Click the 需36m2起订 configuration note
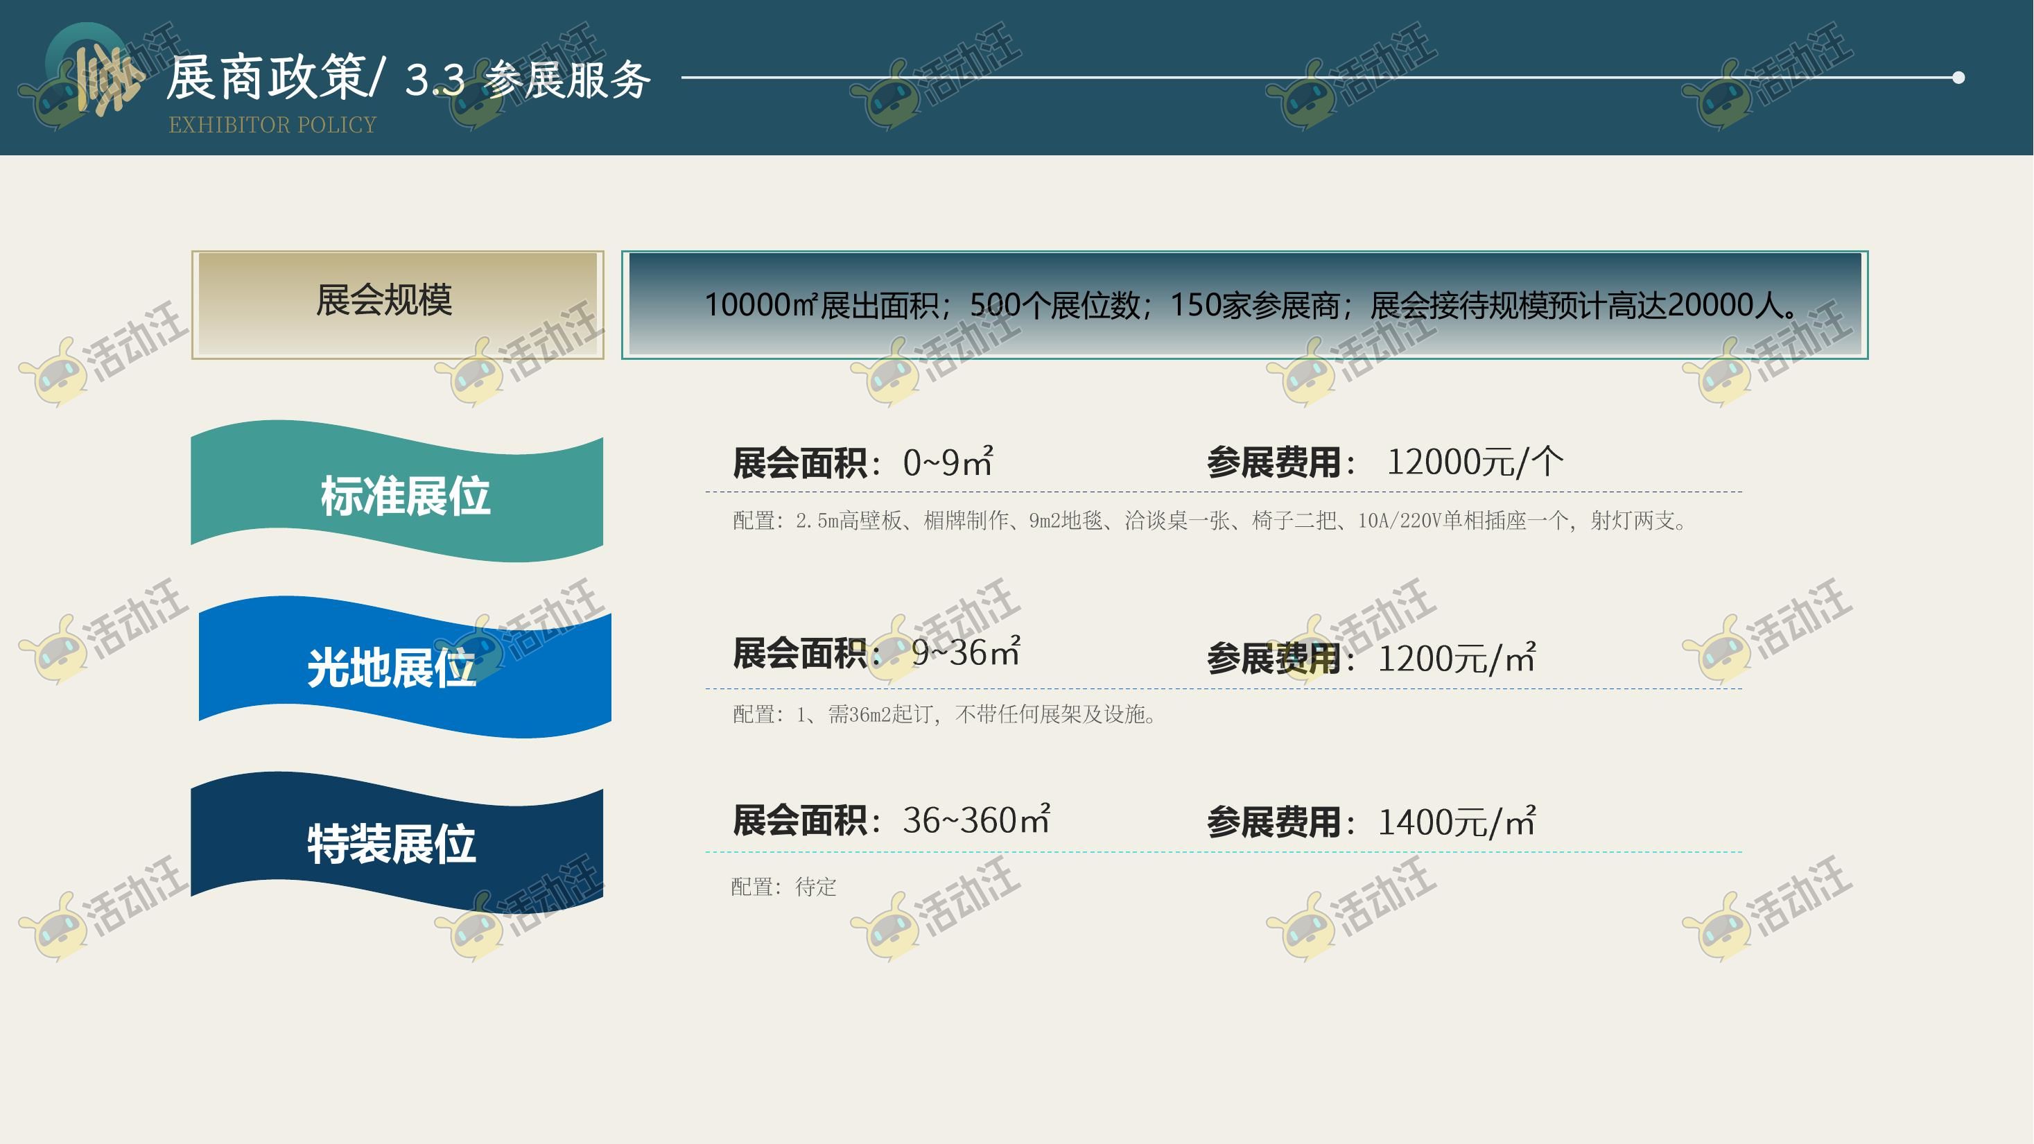Viewport: 2034px width, 1144px height. point(944,715)
